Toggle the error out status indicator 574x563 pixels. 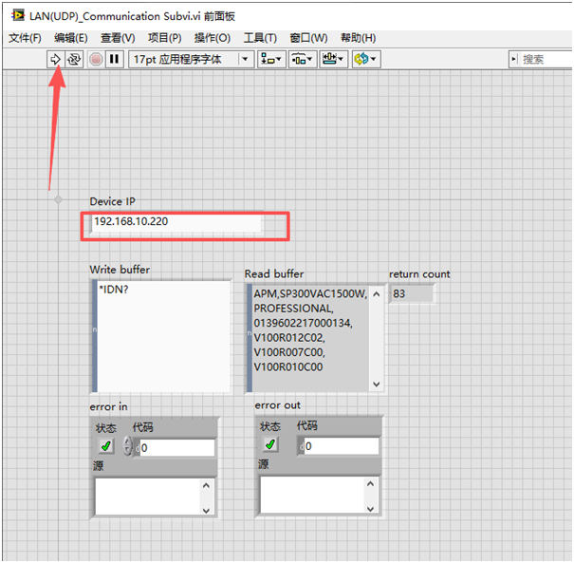pyautogui.click(x=270, y=444)
